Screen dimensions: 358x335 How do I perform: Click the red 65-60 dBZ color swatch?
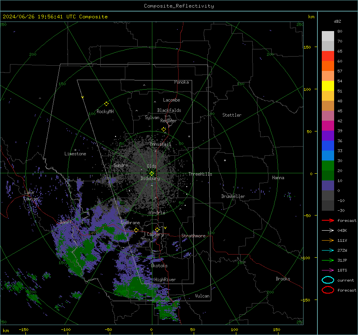[328, 56]
